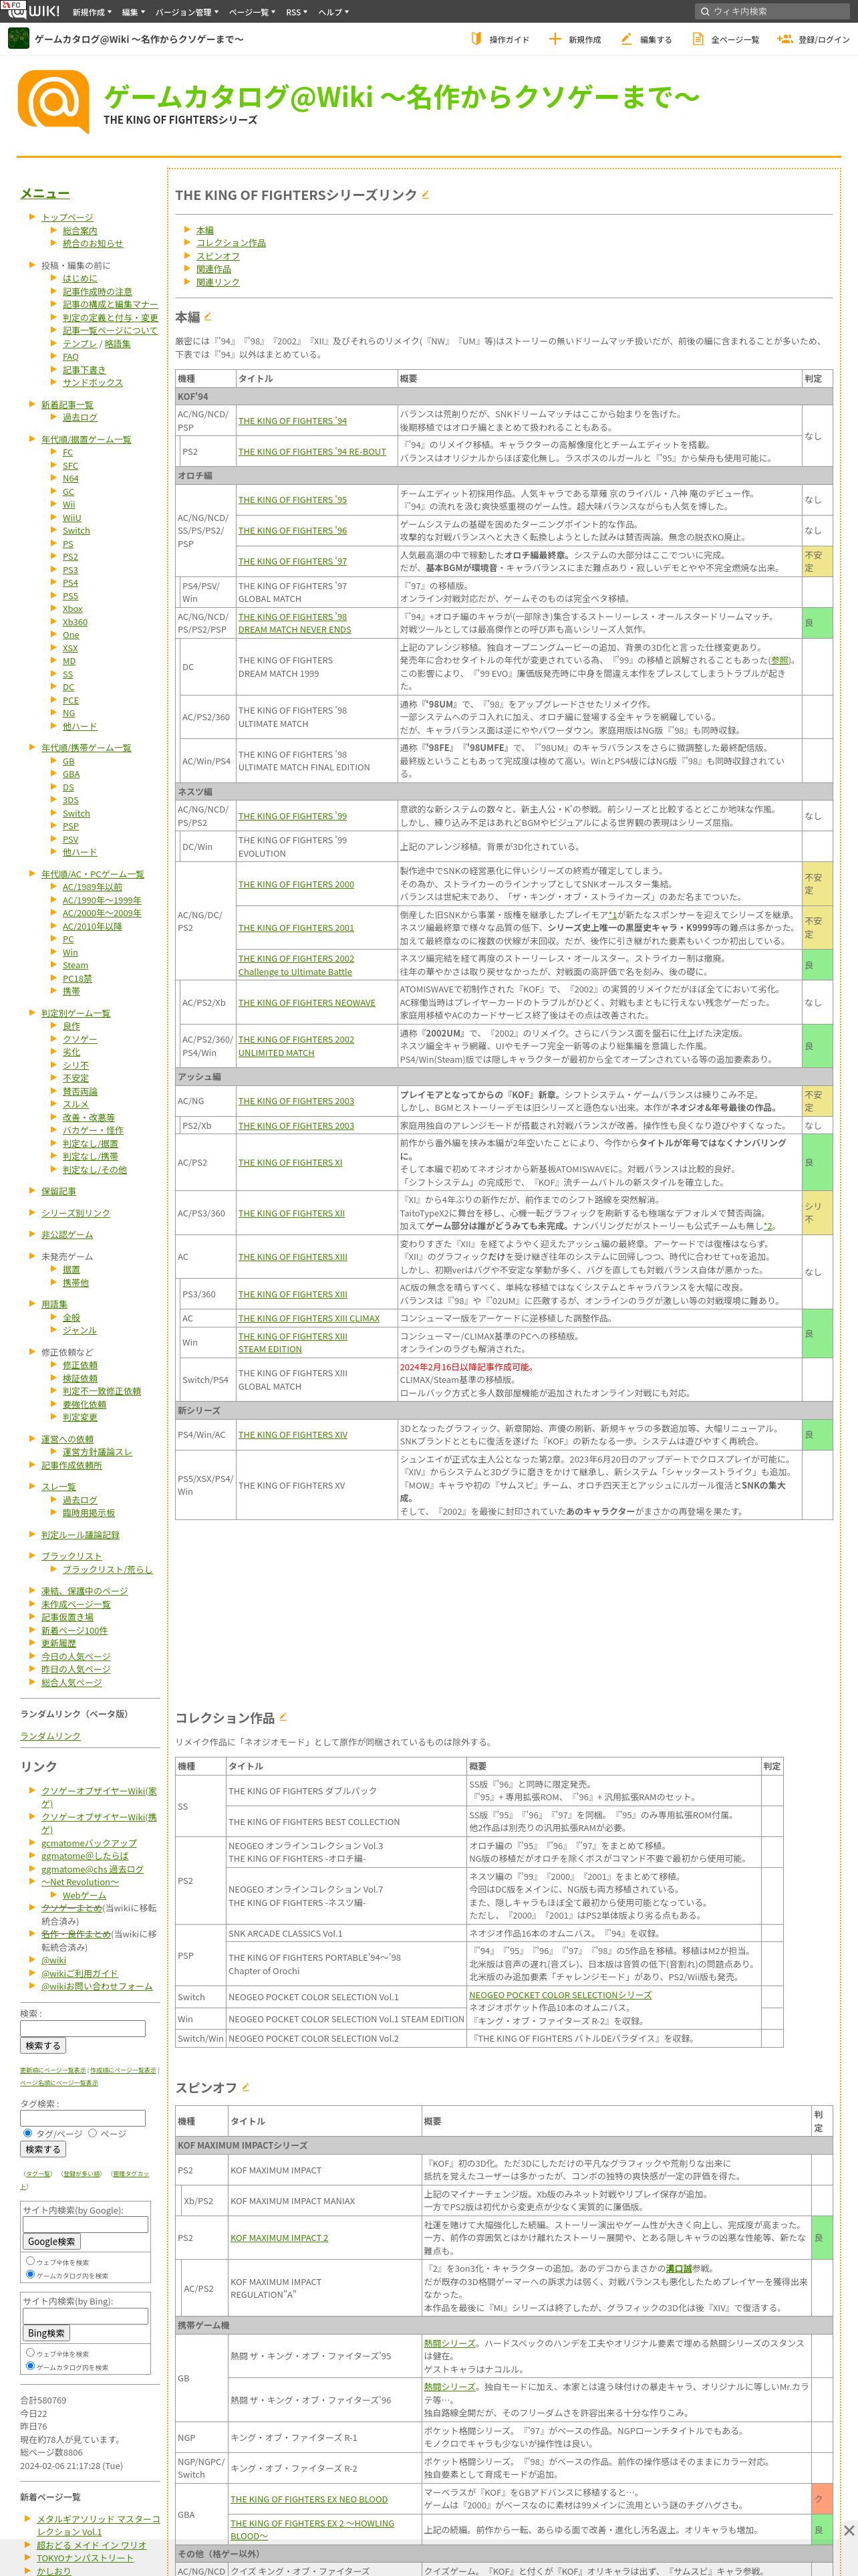Viewport: 858px width, 2576px height.
Task: Jump to 関連作品 in contents list
Action: tap(214, 269)
